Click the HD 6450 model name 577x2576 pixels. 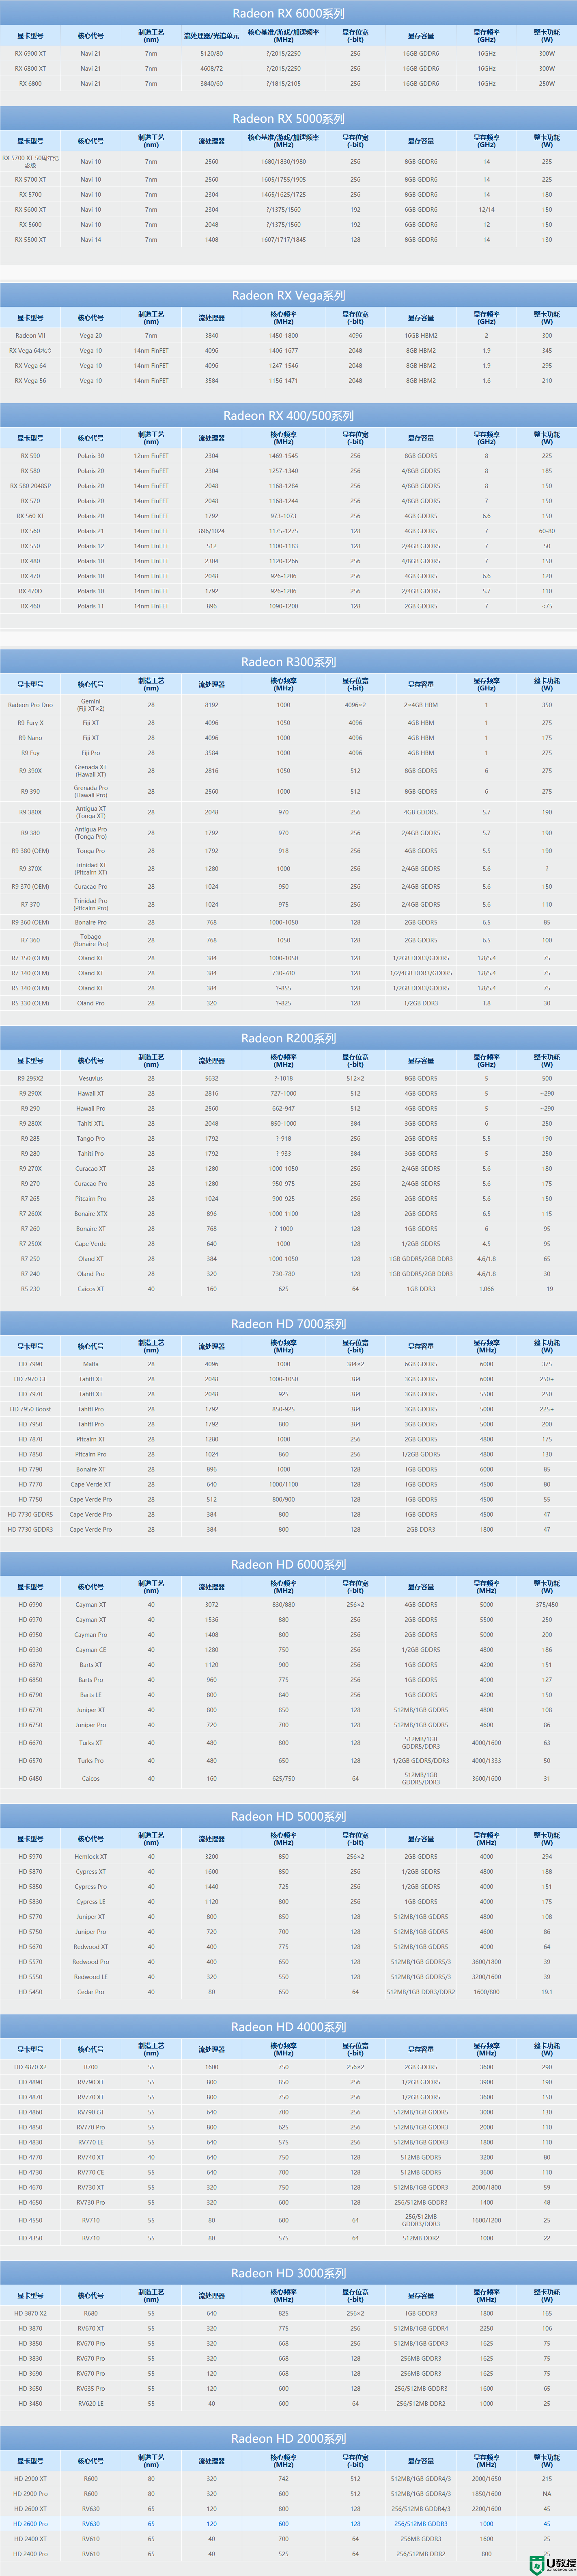click(x=30, y=1779)
